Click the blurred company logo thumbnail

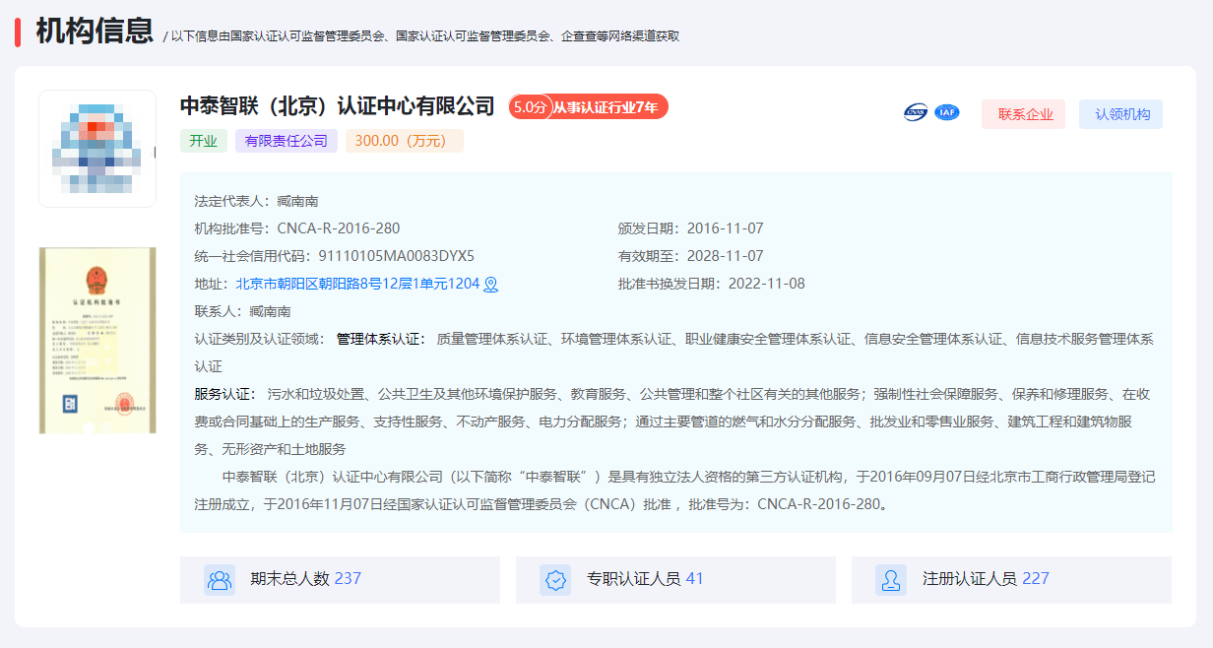(97, 149)
